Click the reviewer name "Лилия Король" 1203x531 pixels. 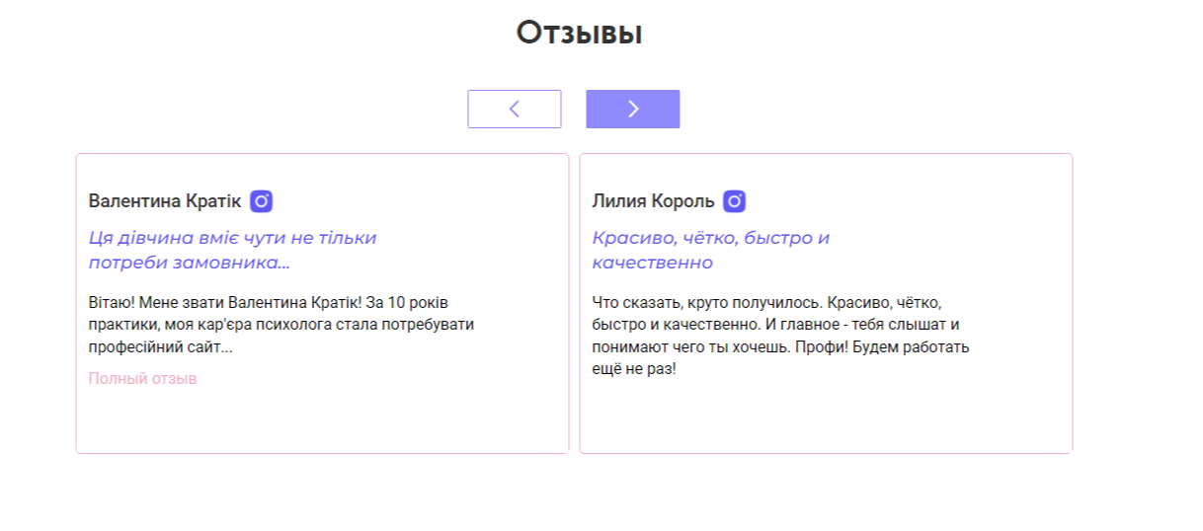[653, 201]
